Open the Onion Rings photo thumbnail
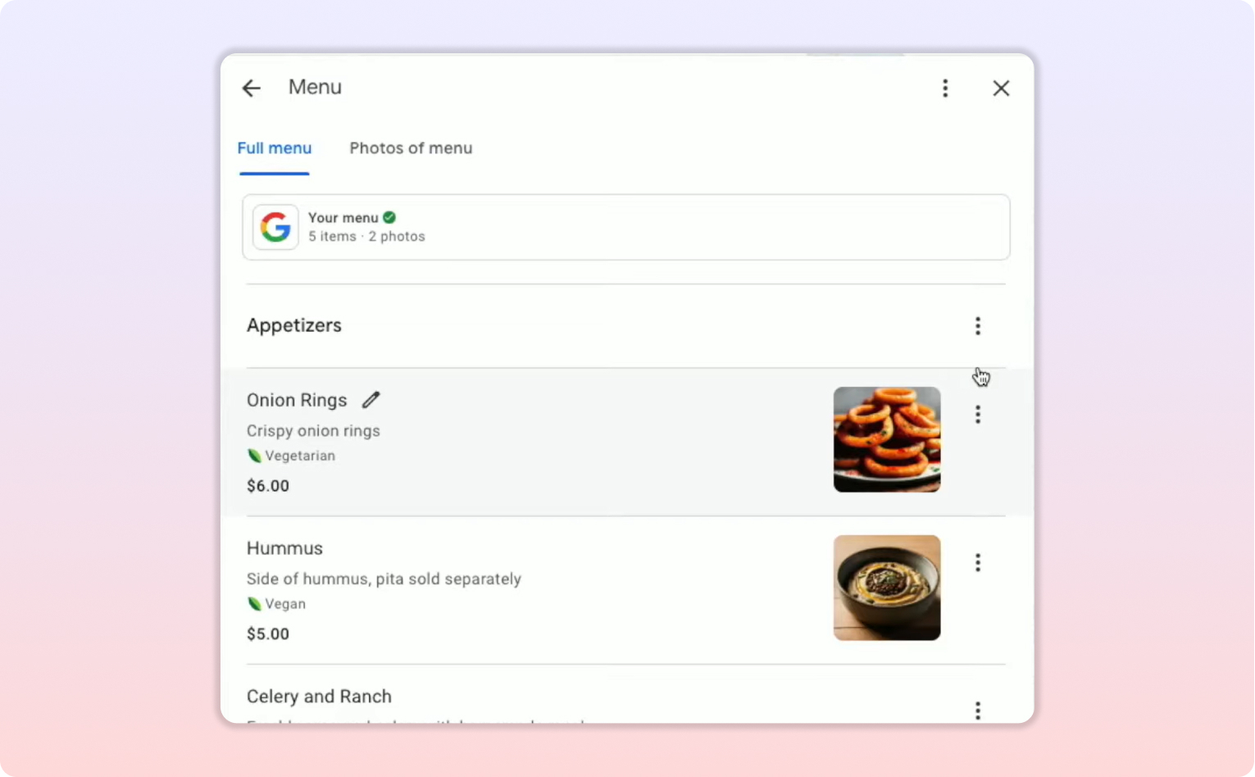 click(x=887, y=439)
